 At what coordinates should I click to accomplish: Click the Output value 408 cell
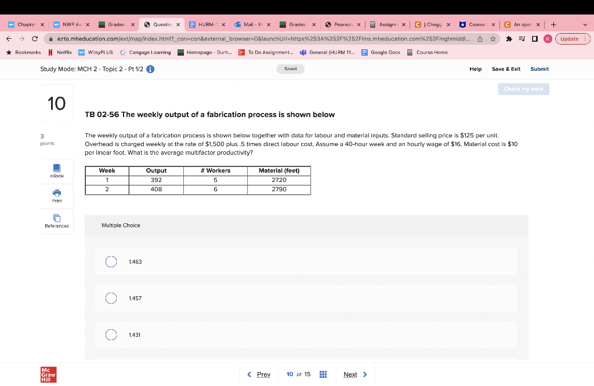156,189
